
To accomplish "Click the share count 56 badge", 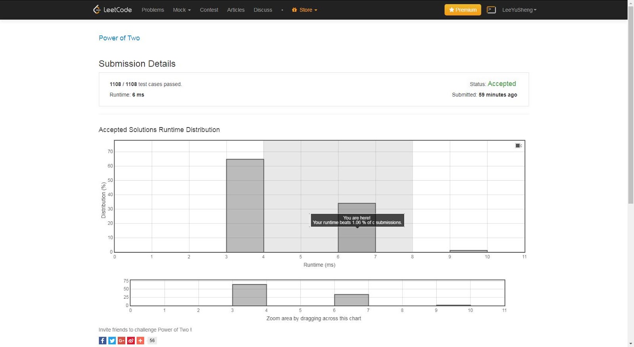I will 152,341.
